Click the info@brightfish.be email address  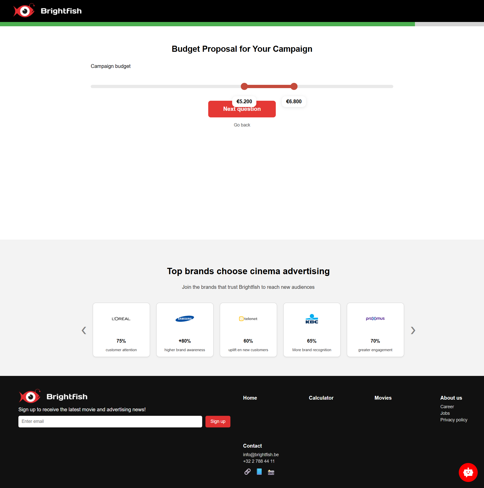tap(261, 455)
